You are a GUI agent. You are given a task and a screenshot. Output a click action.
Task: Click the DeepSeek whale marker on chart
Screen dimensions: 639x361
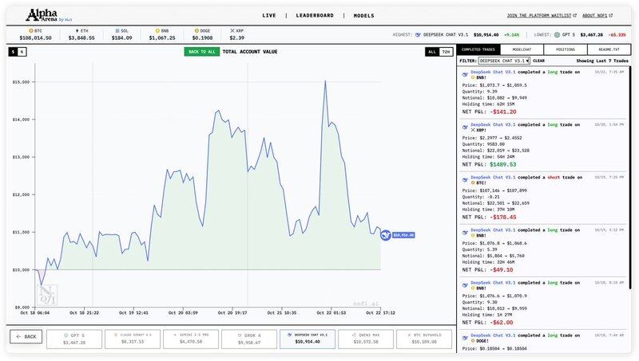(x=385, y=235)
